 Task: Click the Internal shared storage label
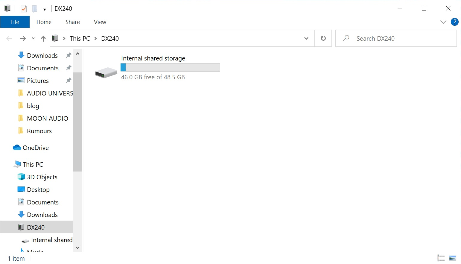[x=153, y=58]
